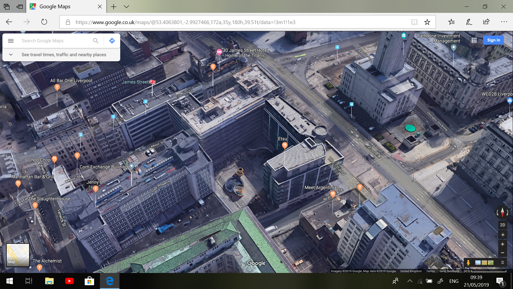Show your location button

coord(503,235)
